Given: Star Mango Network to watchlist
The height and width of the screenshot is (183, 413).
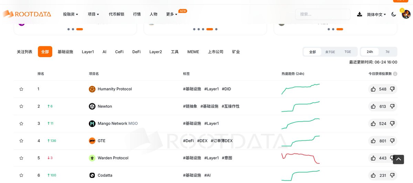Looking at the screenshot, I should point(21,123).
